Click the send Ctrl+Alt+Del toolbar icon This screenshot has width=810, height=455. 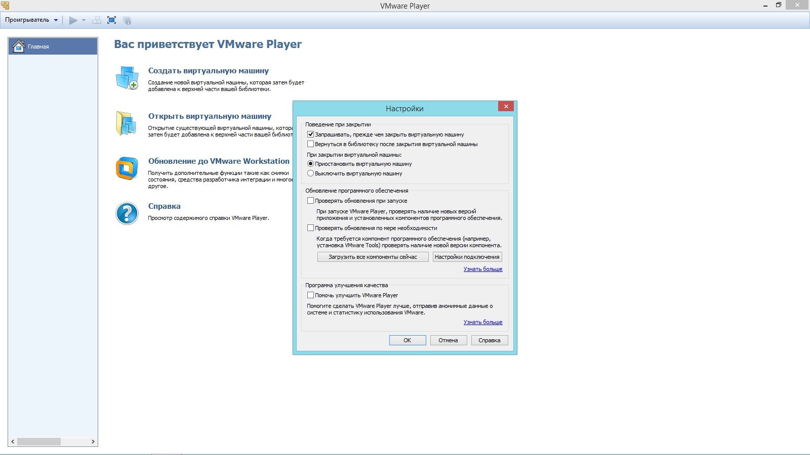(97, 20)
